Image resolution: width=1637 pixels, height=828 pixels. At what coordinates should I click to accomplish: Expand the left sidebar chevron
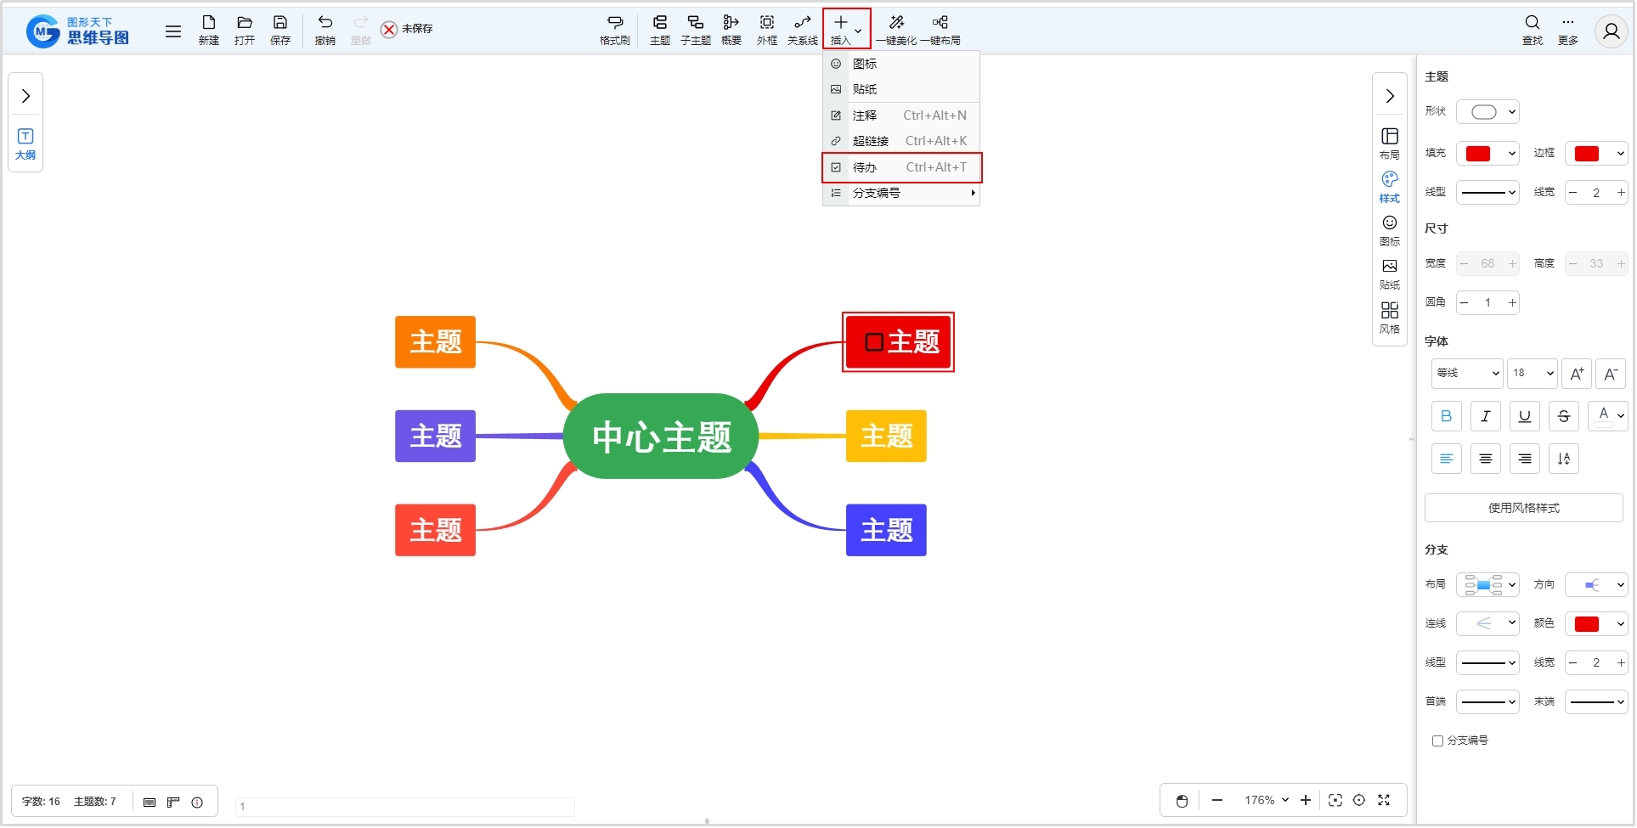[x=25, y=96]
